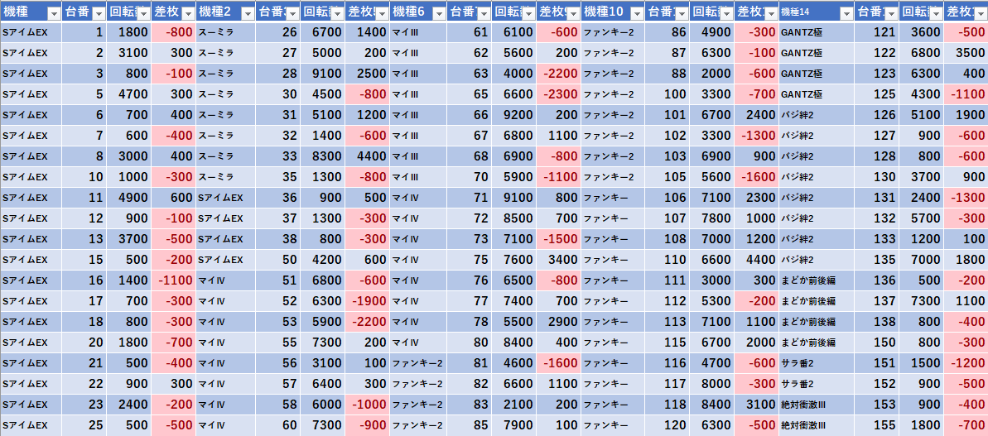Viewport: 988px width, 436px height.
Task: Select the 7000 cell in machine 135's row
Action: (x=921, y=260)
